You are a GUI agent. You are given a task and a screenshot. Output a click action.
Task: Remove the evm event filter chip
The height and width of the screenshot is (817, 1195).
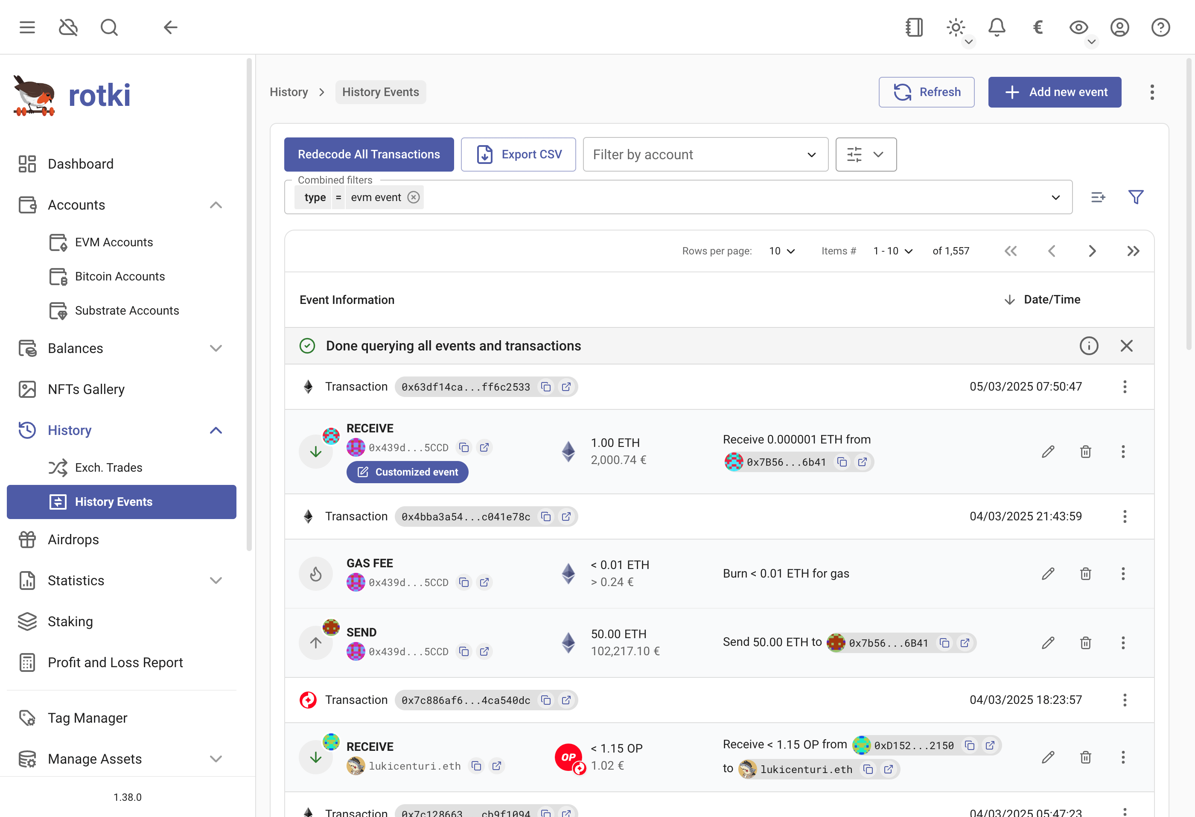tap(414, 198)
